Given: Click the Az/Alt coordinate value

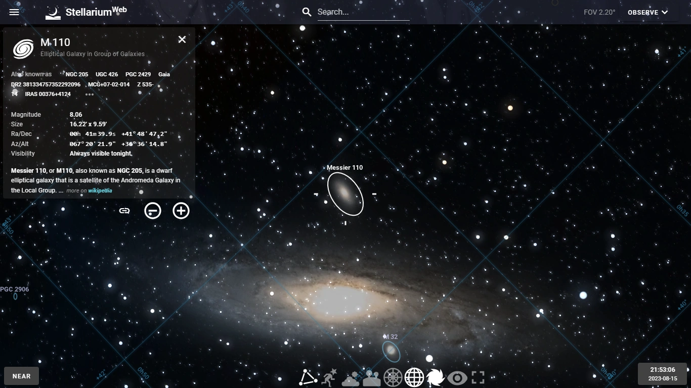Looking at the screenshot, I should click(x=118, y=144).
